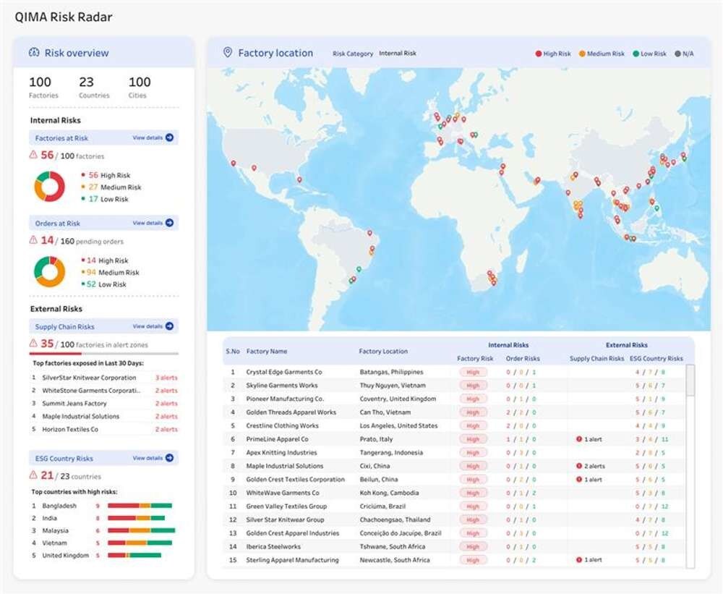Click arrow icon beside Supply Chain Risks
Viewport: 723px width, 594px height.
(169, 326)
